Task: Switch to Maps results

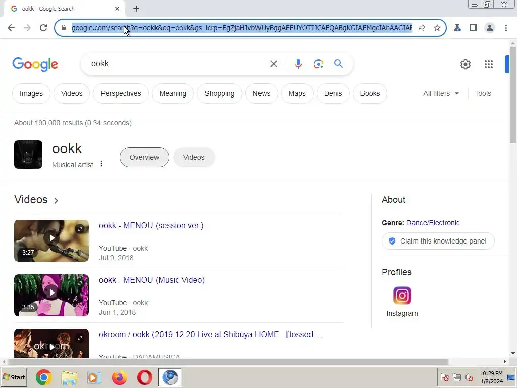Action: coord(297,93)
